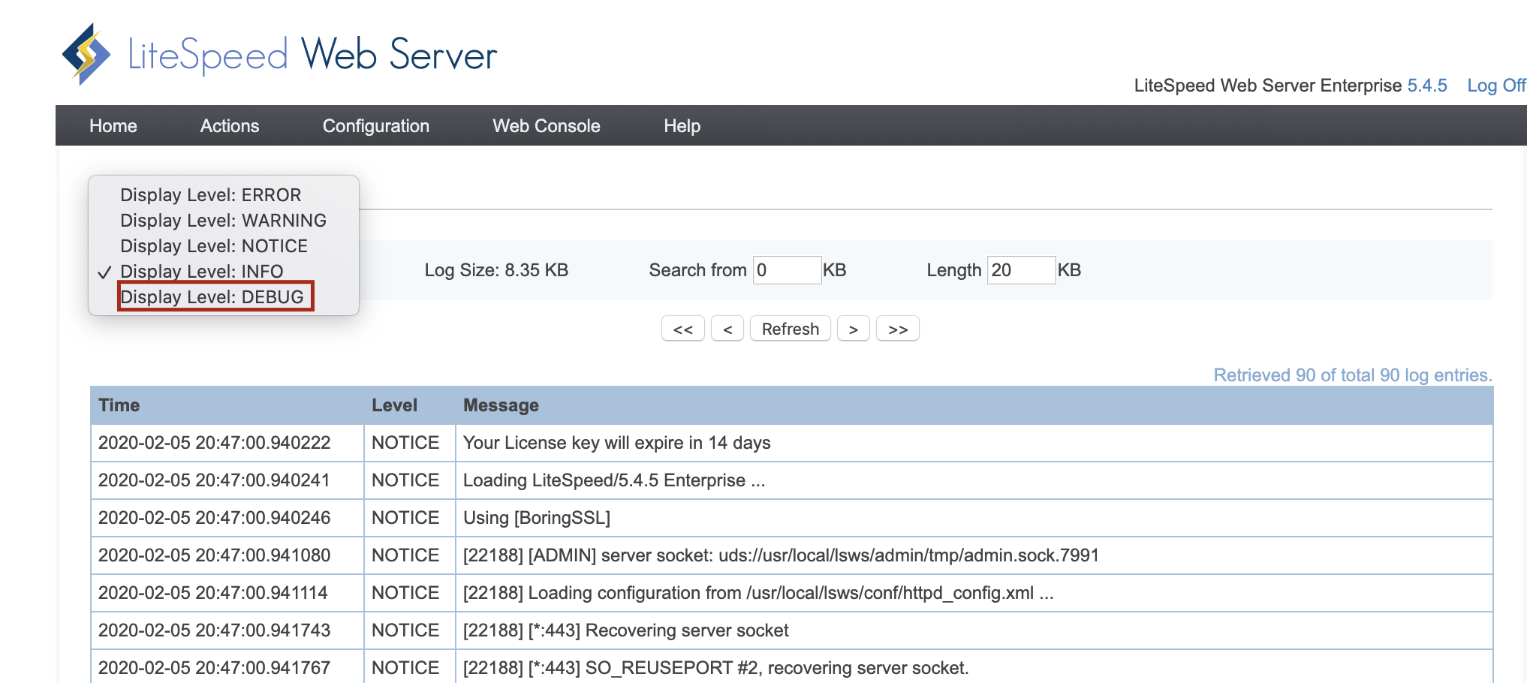Jump to last log page (>>)
1533x683 pixels.
898,329
